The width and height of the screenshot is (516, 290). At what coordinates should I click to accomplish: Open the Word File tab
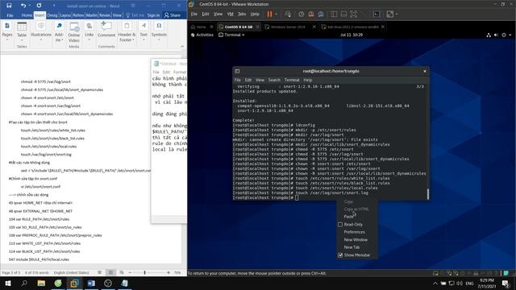(10, 15)
